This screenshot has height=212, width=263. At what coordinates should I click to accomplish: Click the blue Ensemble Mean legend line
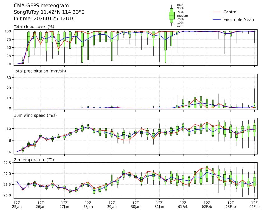click(217, 19)
